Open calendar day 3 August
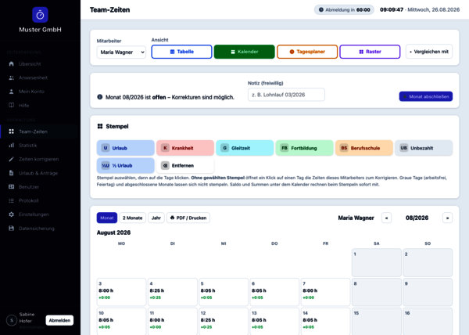Image resolution: width=469 pixels, height=335 pixels. pos(121,292)
